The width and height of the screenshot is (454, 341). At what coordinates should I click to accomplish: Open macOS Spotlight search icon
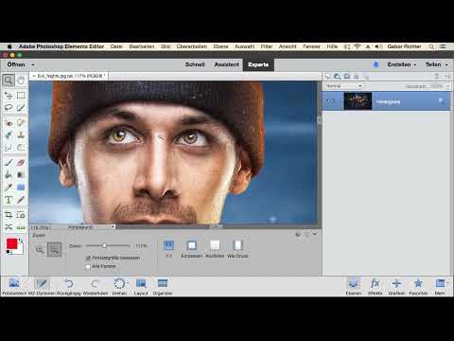431,46
